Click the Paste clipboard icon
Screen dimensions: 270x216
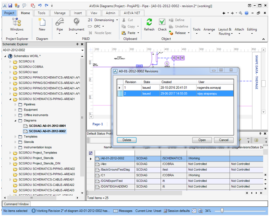[x=124, y=33]
